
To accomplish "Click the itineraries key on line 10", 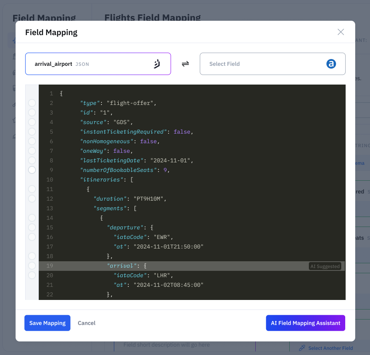I will pos(102,179).
